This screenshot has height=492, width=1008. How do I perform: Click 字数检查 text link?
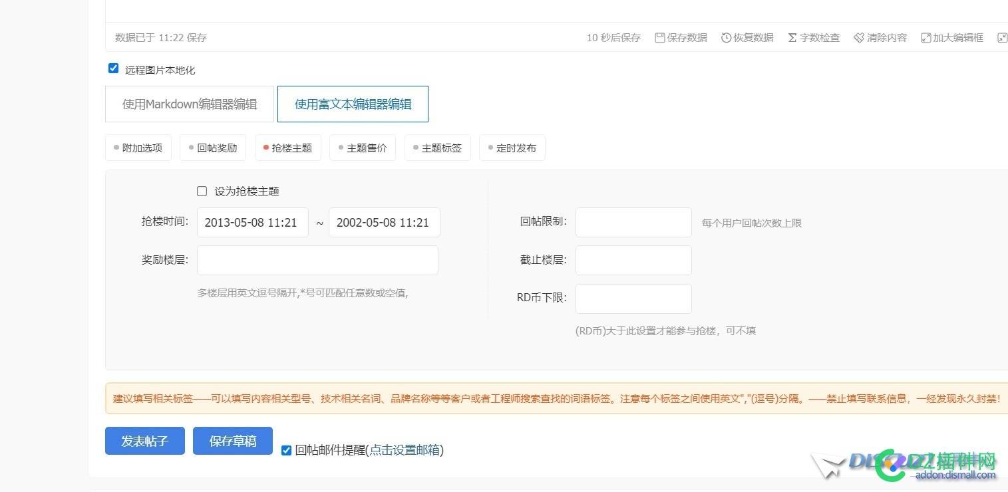pyautogui.click(x=820, y=38)
